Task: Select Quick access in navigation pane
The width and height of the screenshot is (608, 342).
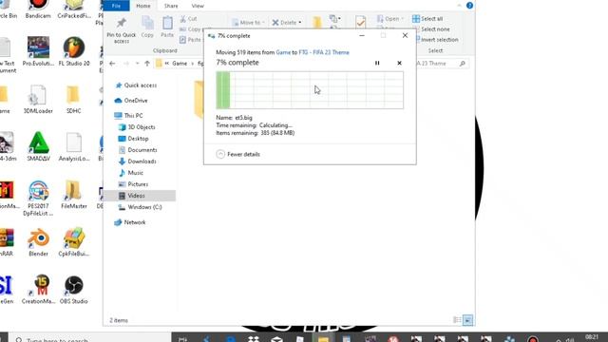Action: coord(136,85)
